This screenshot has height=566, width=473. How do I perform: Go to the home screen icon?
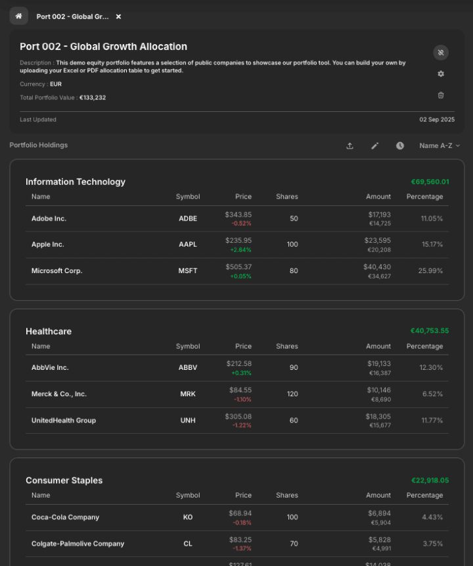[x=18, y=16]
